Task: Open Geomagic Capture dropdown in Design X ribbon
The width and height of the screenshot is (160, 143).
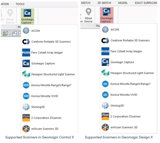Action: pyautogui.click(x=107, y=15)
